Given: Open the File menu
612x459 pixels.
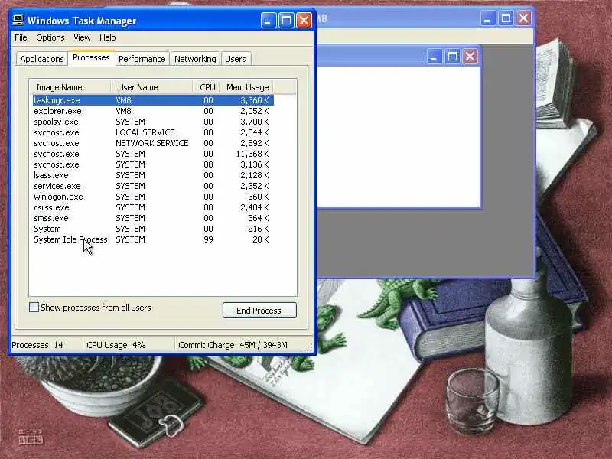Looking at the screenshot, I should pos(21,37).
